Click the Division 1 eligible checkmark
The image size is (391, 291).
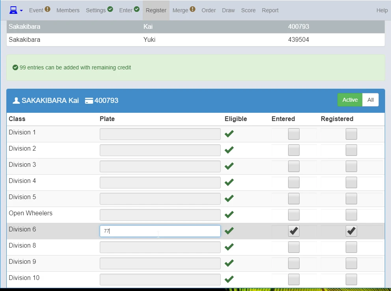pos(229,134)
